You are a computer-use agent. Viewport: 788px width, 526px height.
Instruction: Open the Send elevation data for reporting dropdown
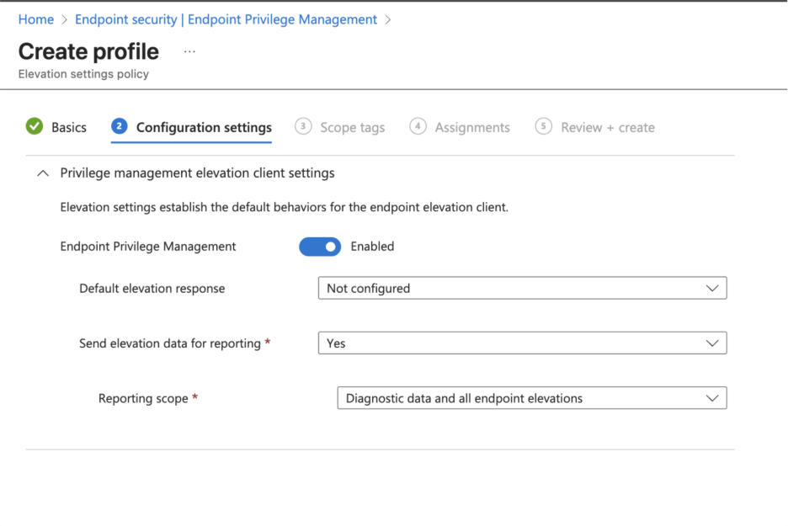tap(522, 343)
